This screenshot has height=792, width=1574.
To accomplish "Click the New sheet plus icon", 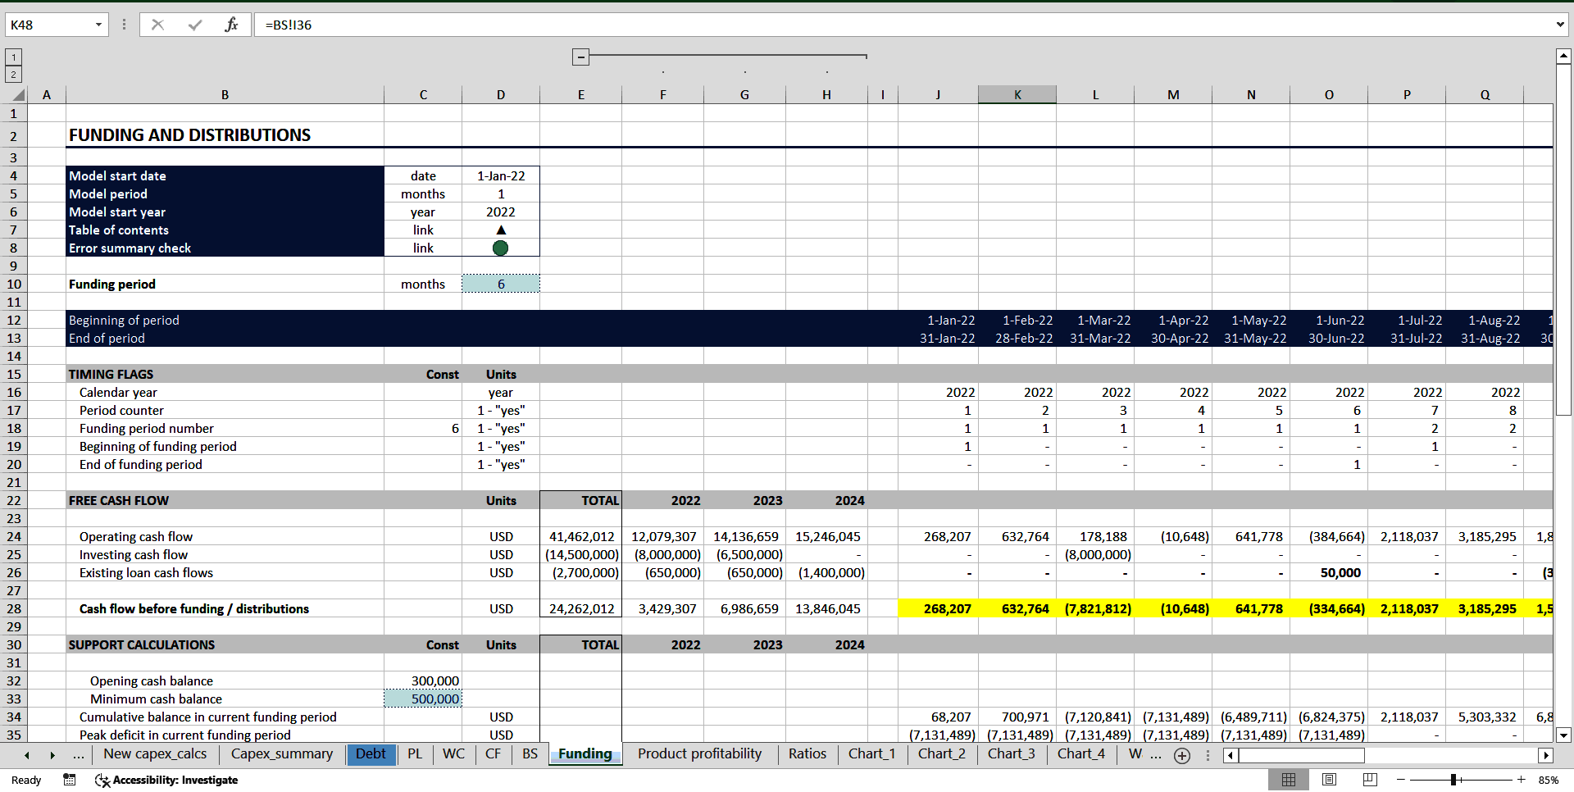I will (x=1182, y=756).
